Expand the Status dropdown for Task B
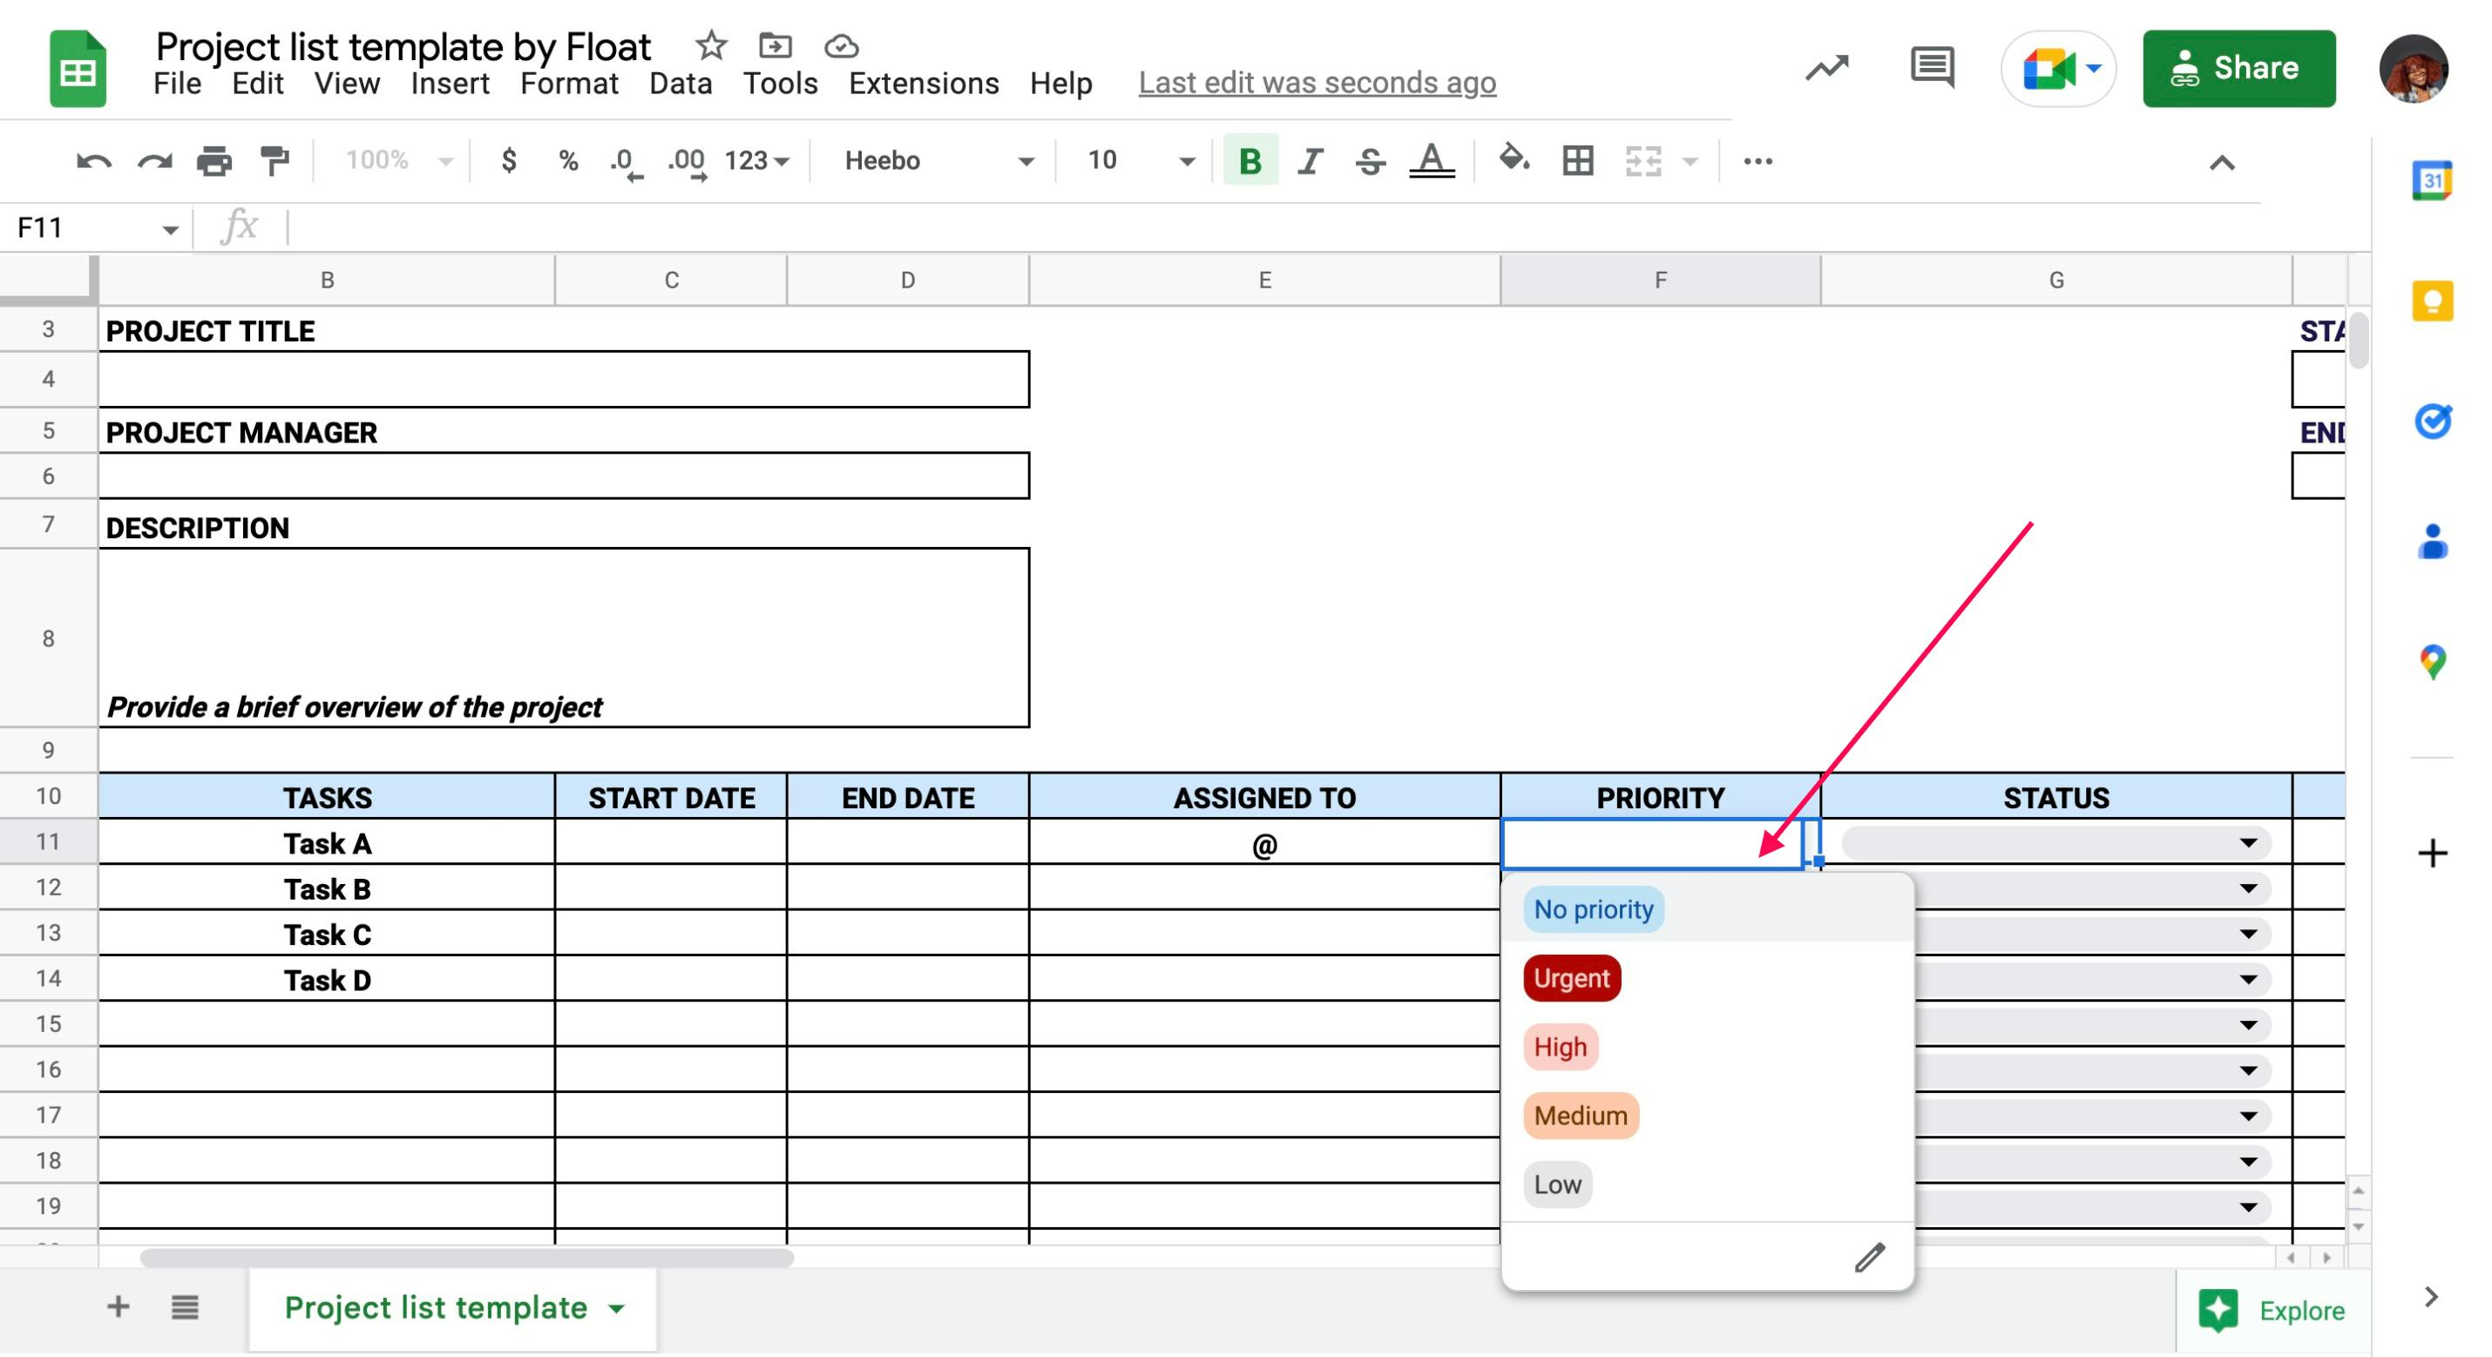The image size is (2492, 1357). coord(2253,886)
